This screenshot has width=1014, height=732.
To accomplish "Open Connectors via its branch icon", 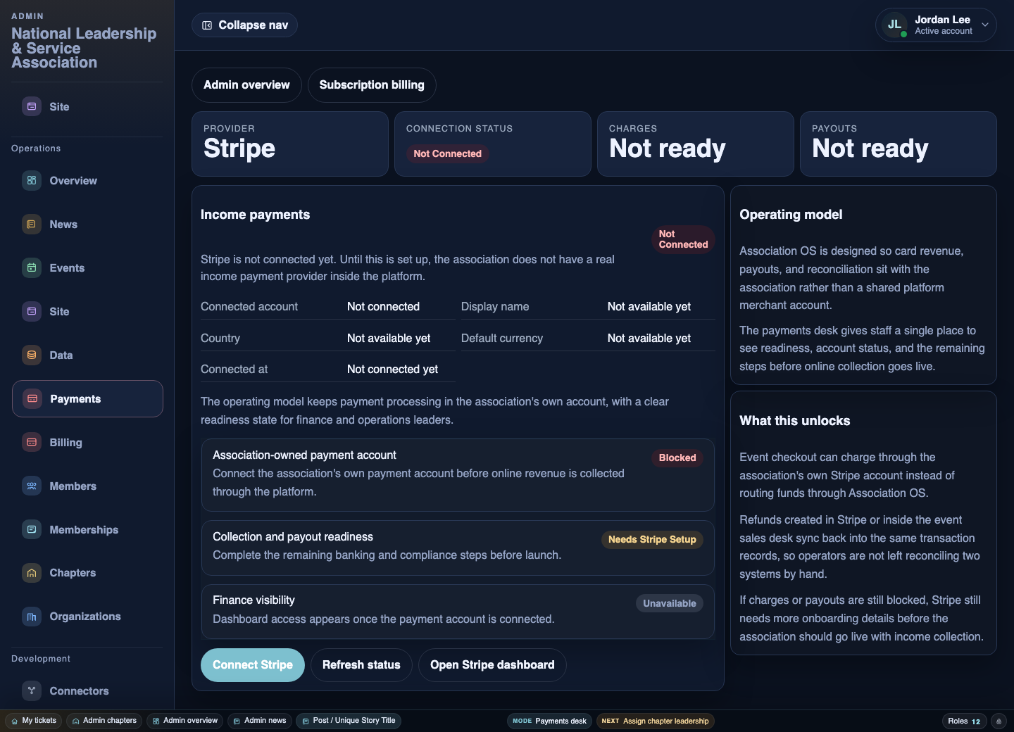I will pos(32,690).
